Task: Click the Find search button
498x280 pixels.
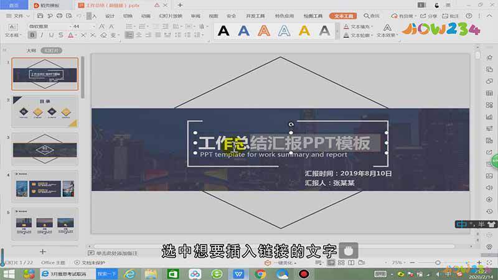Action: tap(372, 16)
